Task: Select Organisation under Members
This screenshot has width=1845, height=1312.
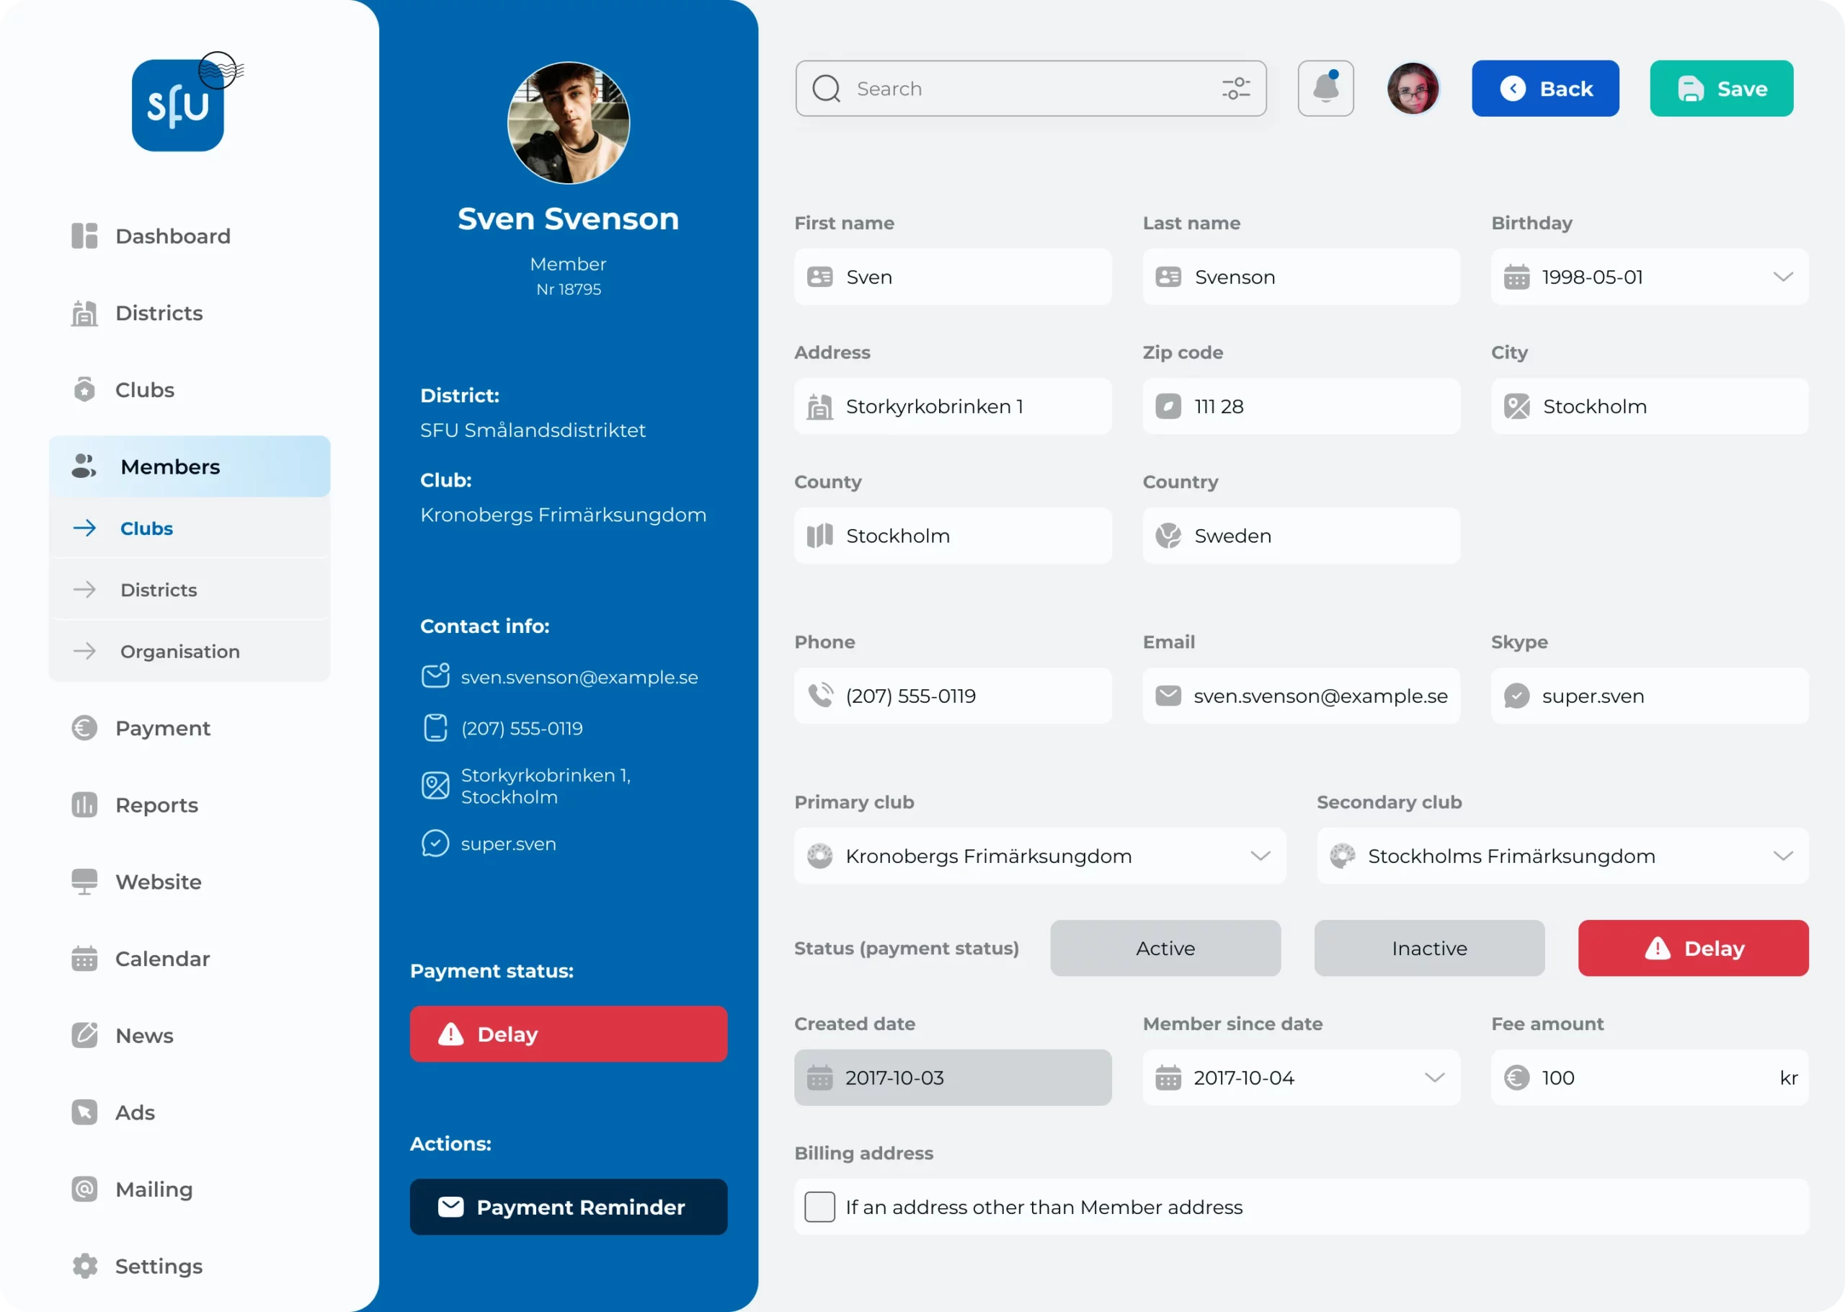Action: [x=179, y=651]
